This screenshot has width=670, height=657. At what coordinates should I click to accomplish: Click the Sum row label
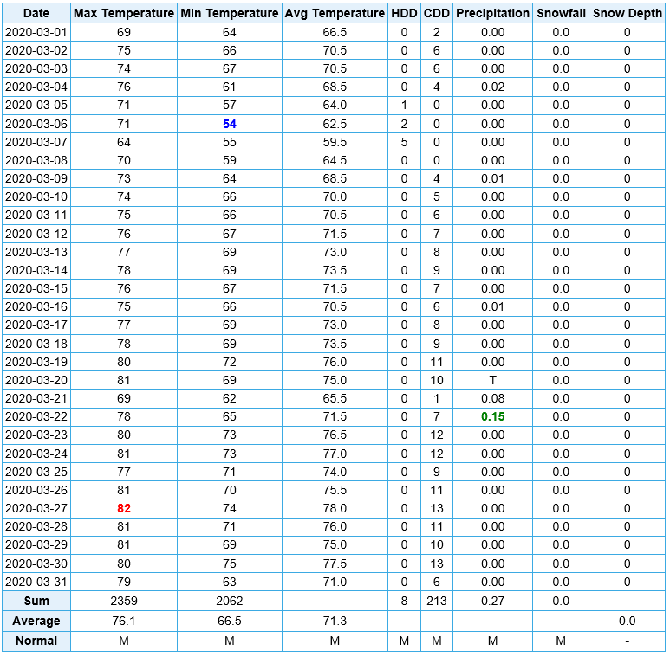click(36, 601)
